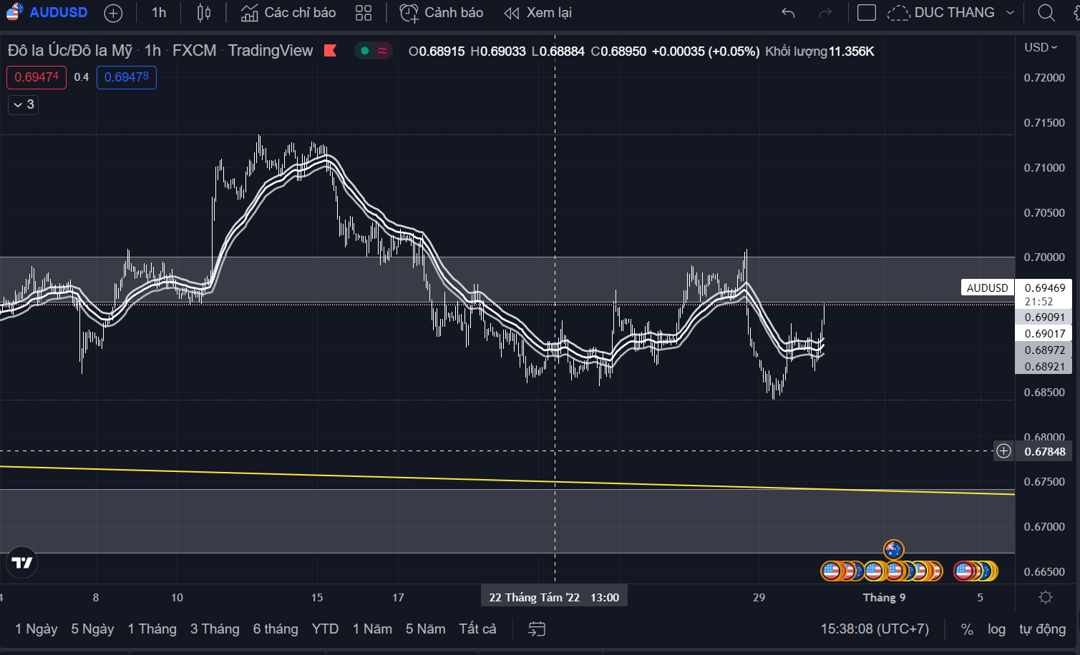Start bar replay with Xem lại
Screen dimensions: 1080x655
tap(537, 13)
